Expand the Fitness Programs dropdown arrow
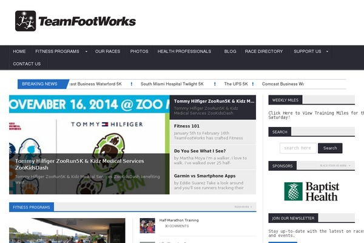 coord(86,52)
